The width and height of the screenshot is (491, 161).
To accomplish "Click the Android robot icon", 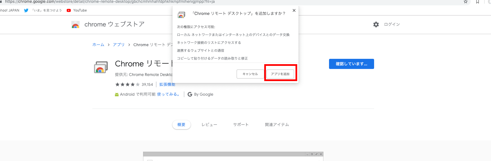I will (x=117, y=95).
